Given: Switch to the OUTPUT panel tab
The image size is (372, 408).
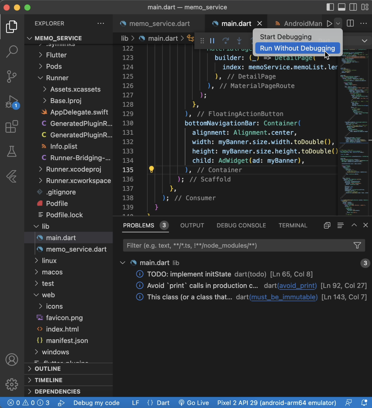Looking at the screenshot, I should 192,225.
